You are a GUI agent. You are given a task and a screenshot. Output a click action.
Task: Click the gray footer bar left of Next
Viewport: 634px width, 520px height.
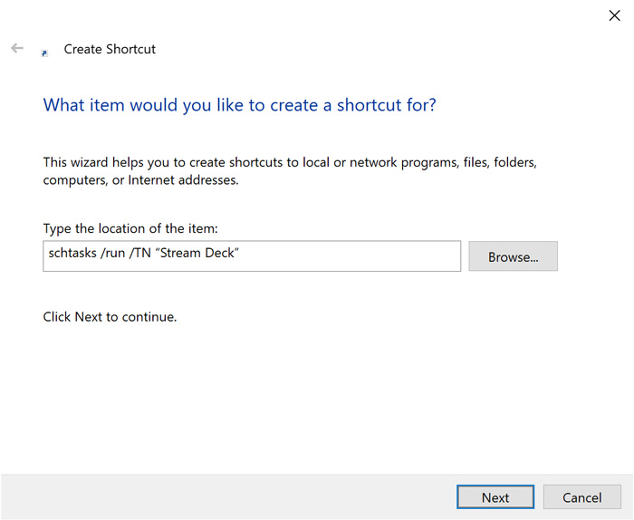click(226, 496)
